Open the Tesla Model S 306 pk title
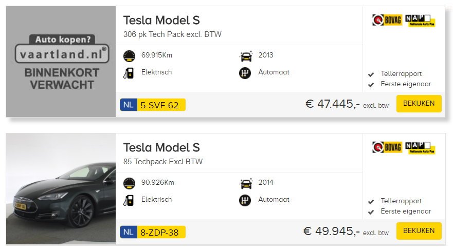453x251 pixels. [x=161, y=21]
